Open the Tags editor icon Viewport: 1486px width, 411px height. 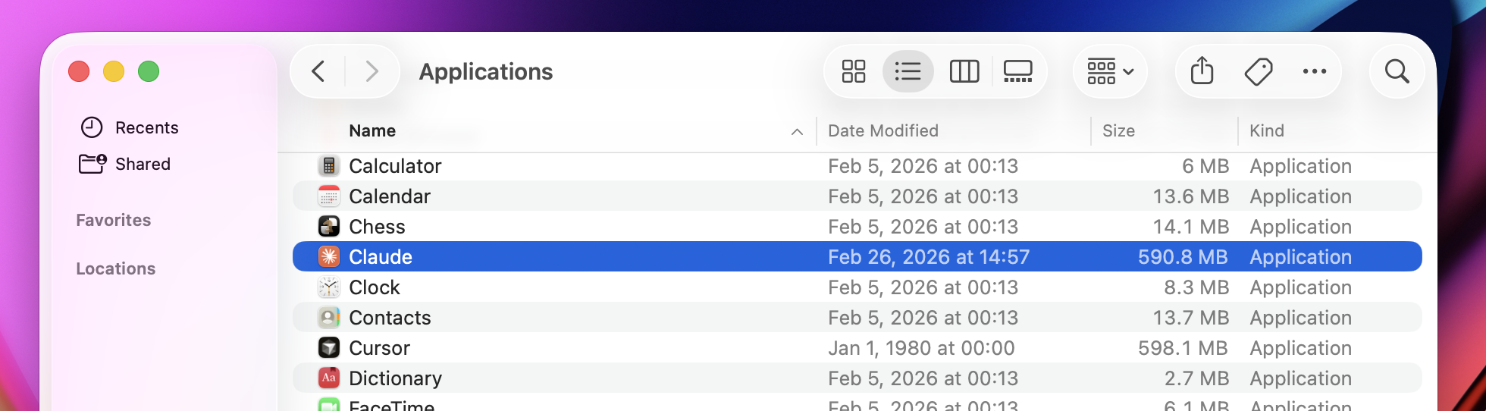click(x=1259, y=71)
